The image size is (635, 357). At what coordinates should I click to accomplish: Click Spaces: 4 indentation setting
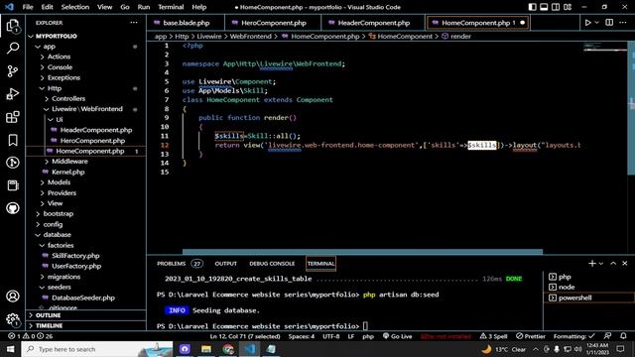point(302,336)
